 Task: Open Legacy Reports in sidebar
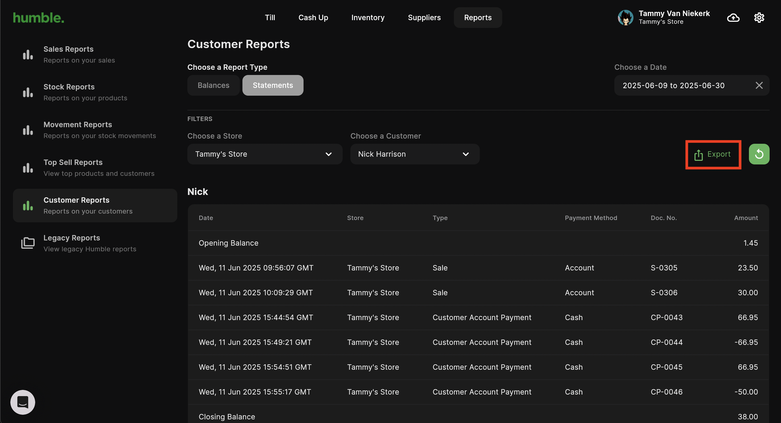pyautogui.click(x=95, y=243)
